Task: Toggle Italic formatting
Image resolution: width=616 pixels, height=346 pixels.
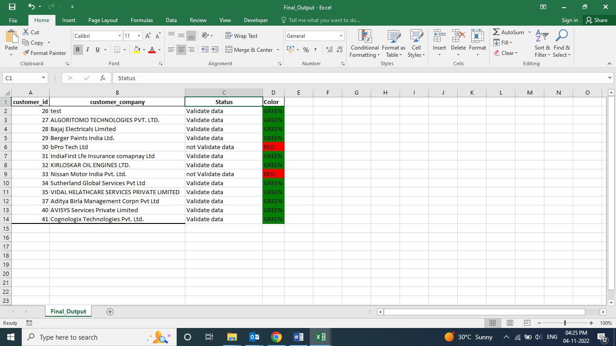Action: pyautogui.click(x=87, y=50)
